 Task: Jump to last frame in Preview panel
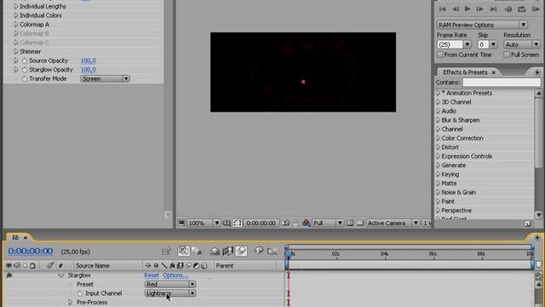493,9
